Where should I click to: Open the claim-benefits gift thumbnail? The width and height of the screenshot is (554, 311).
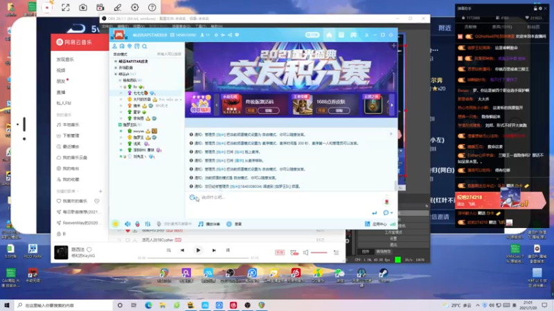(200, 104)
